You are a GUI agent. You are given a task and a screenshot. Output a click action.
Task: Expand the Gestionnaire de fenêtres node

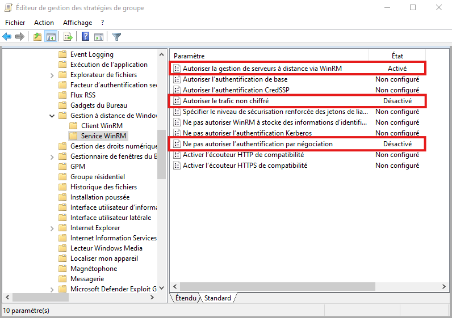52,157
